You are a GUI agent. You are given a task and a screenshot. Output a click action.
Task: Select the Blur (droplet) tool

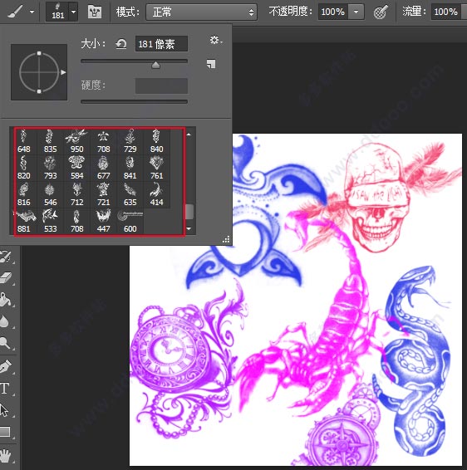(5, 321)
